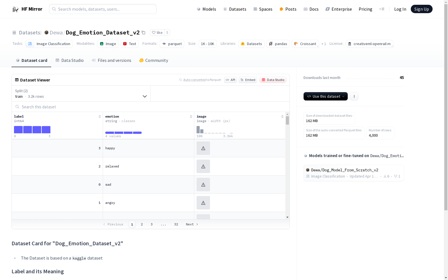448x280 pixels.
Task: Click the label histogram bars
Action: (32, 130)
